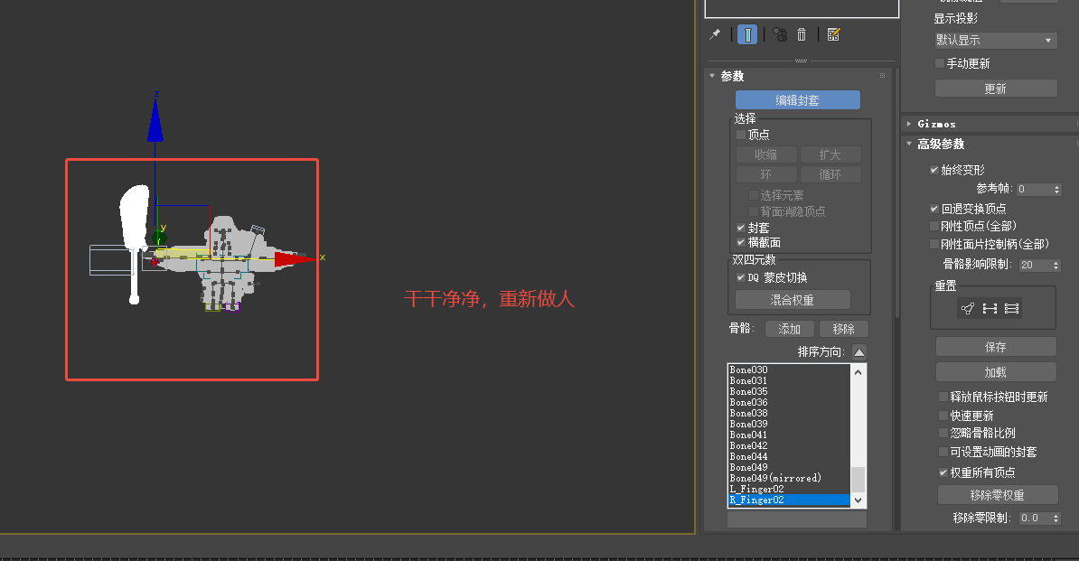
Task: Click the 保存 button
Action: click(996, 347)
